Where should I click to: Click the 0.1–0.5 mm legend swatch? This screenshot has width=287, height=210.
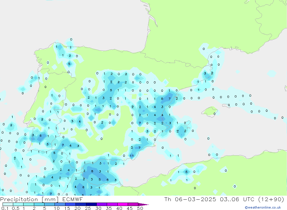[x=8, y=204]
